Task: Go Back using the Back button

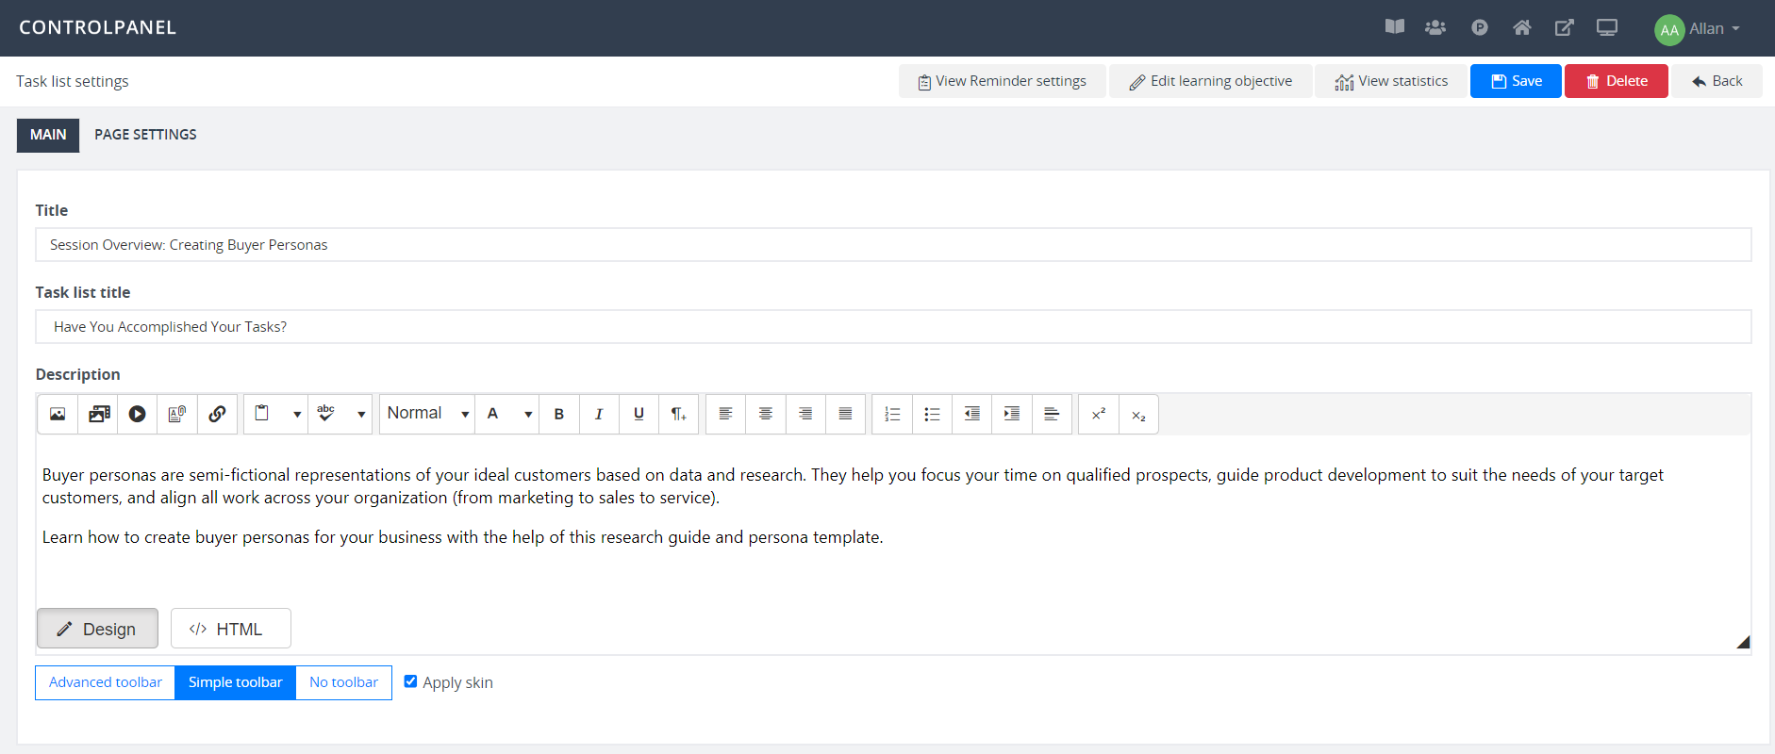Action: (1717, 81)
